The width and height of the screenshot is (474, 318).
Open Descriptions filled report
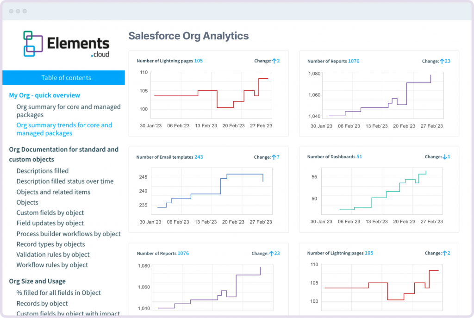tap(42, 171)
